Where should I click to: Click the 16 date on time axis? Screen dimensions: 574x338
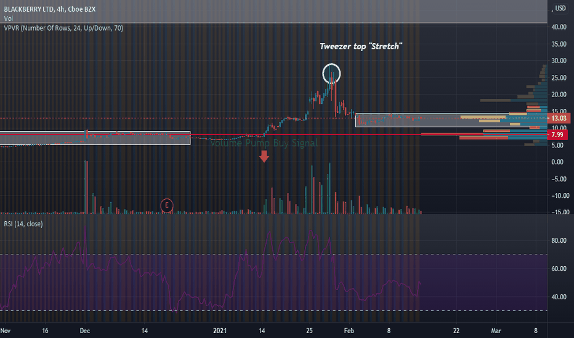point(45,331)
